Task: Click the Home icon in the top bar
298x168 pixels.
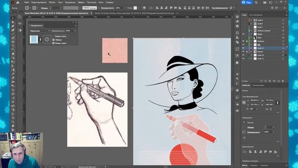Action: pos(18,2)
